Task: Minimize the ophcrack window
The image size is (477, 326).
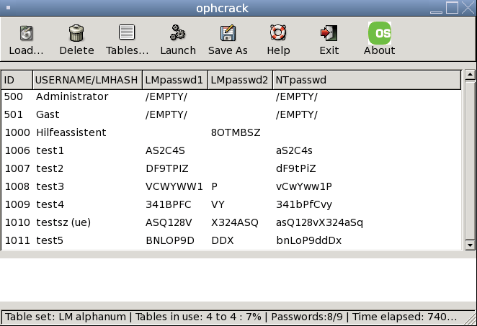Action: [436, 12]
